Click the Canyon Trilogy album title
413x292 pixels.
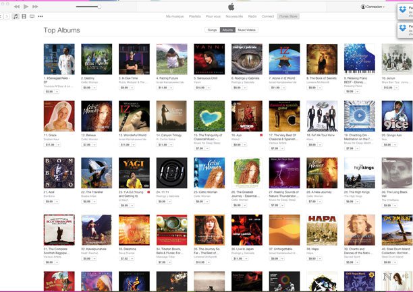pos(169,135)
